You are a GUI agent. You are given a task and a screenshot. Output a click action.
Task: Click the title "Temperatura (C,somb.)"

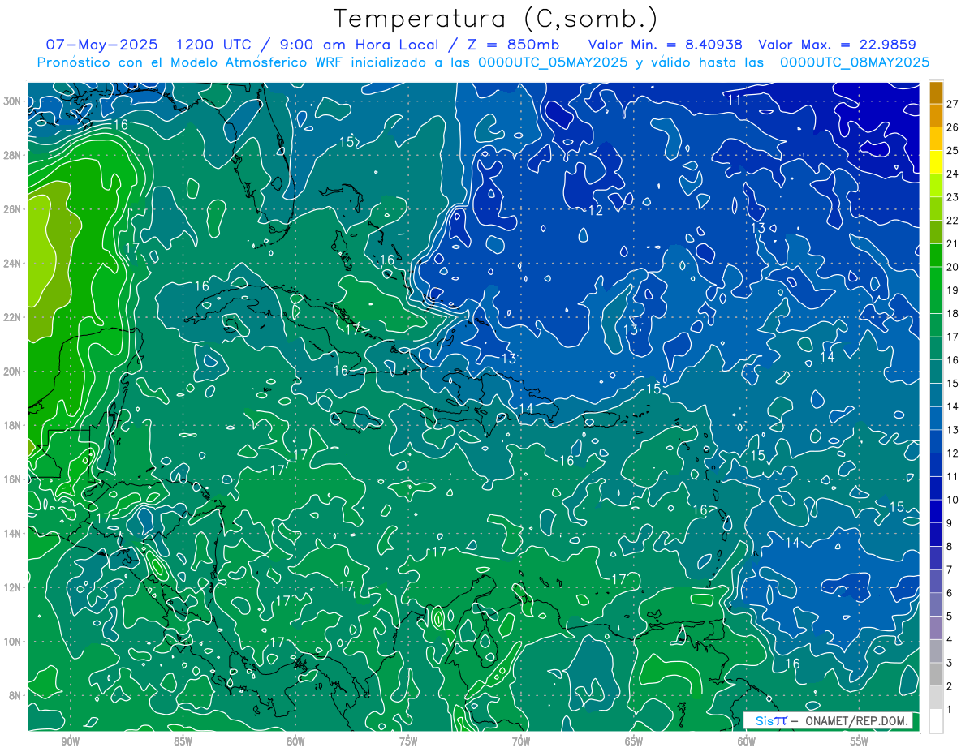496,19
